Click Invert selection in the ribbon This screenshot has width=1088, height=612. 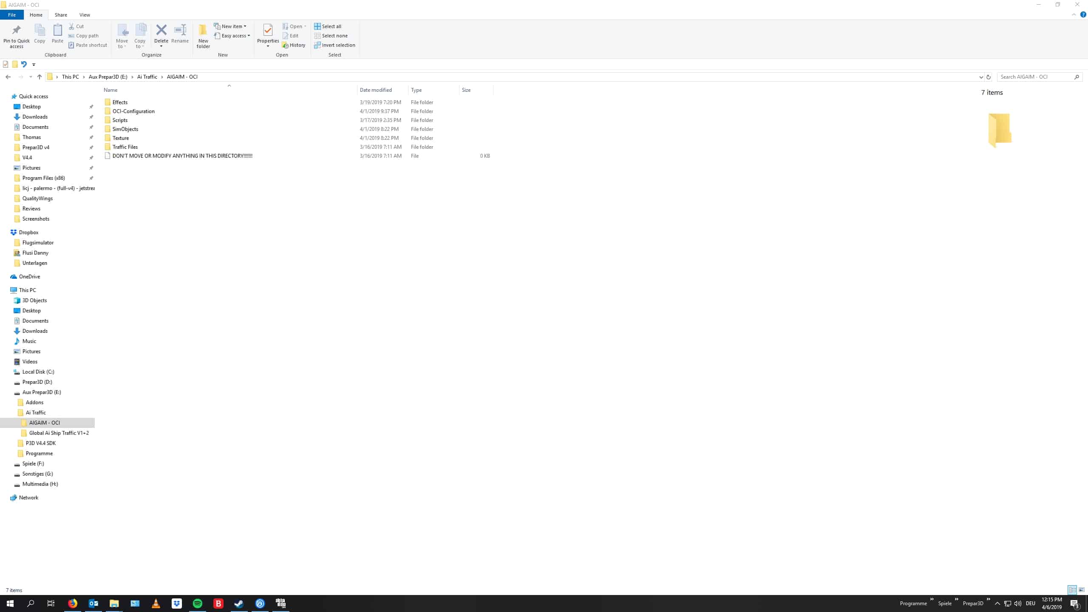tap(334, 45)
